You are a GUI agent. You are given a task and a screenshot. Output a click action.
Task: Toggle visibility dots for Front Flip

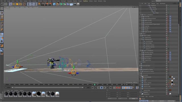168,17
